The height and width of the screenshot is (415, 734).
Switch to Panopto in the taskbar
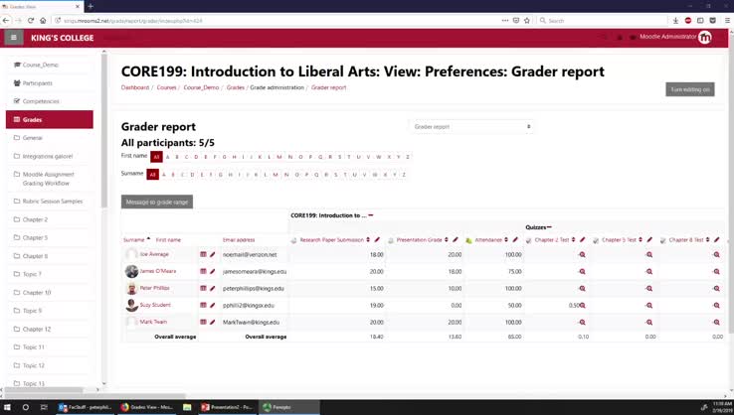(288, 407)
